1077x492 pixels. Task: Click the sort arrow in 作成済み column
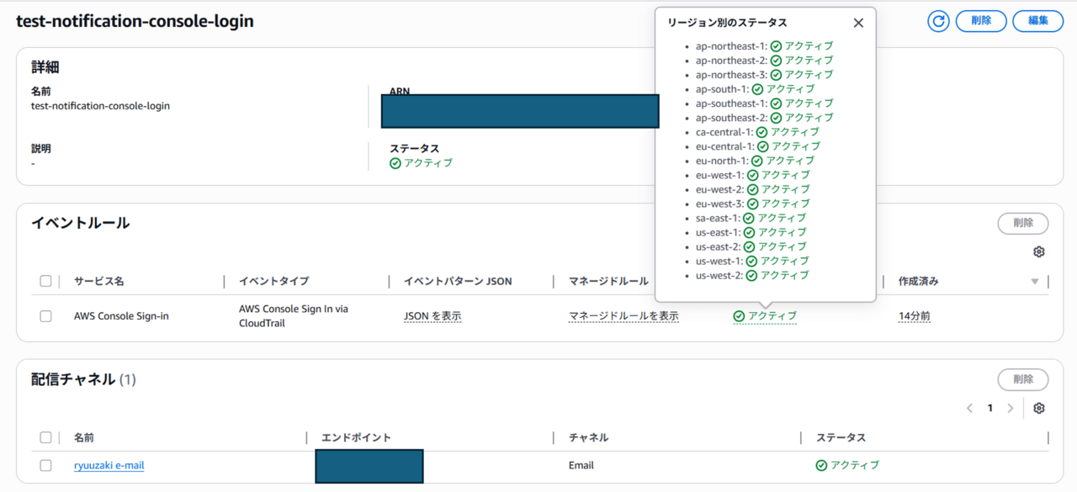coord(1034,282)
